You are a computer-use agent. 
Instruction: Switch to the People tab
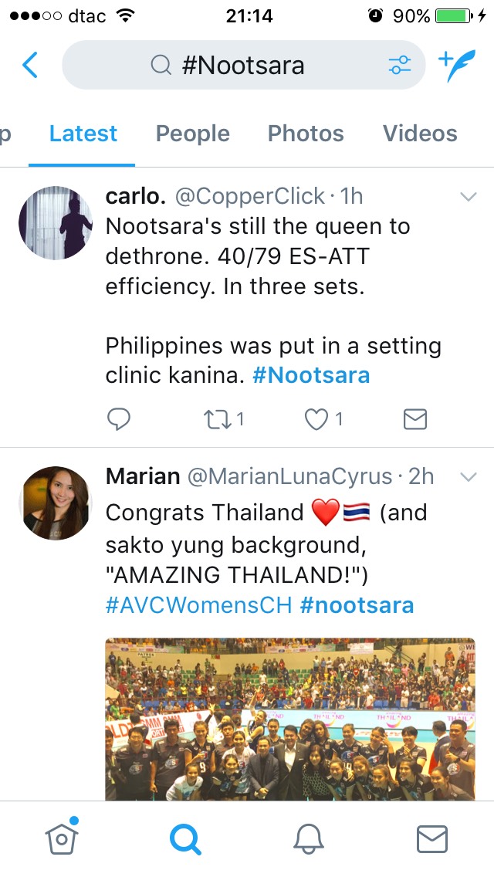coord(193,134)
